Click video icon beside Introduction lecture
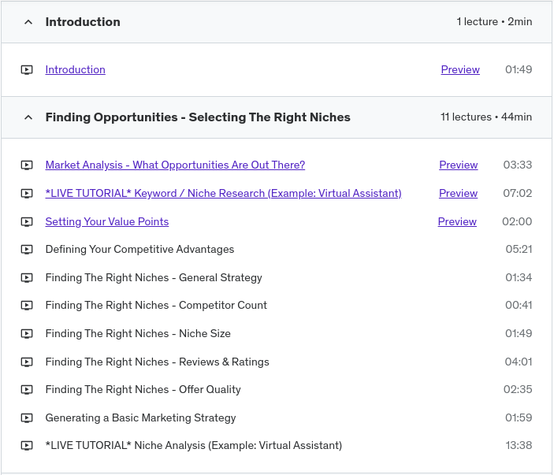554x475 pixels. coord(27,70)
